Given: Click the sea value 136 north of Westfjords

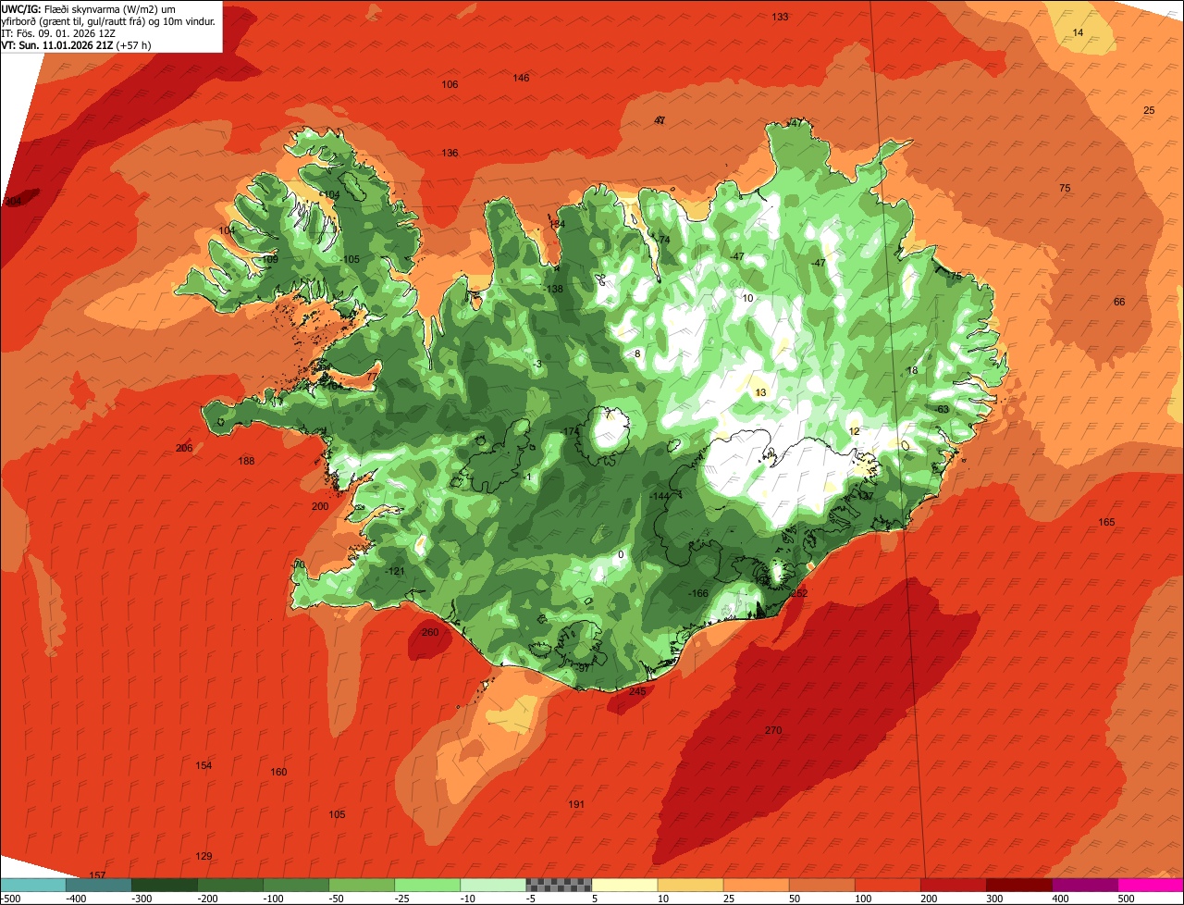Looking at the screenshot, I should pos(450,153).
